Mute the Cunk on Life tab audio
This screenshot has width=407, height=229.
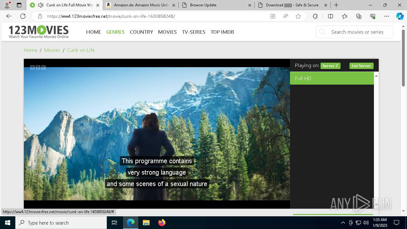coord(40,5)
